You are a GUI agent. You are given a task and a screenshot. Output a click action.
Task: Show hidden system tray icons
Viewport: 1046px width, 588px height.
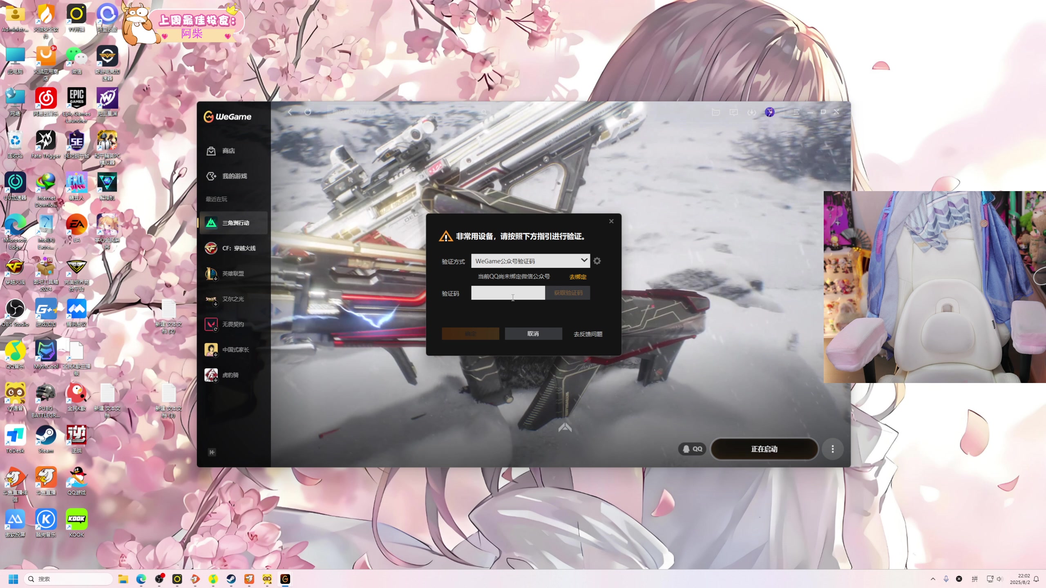pyautogui.click(x=933, y=579)
